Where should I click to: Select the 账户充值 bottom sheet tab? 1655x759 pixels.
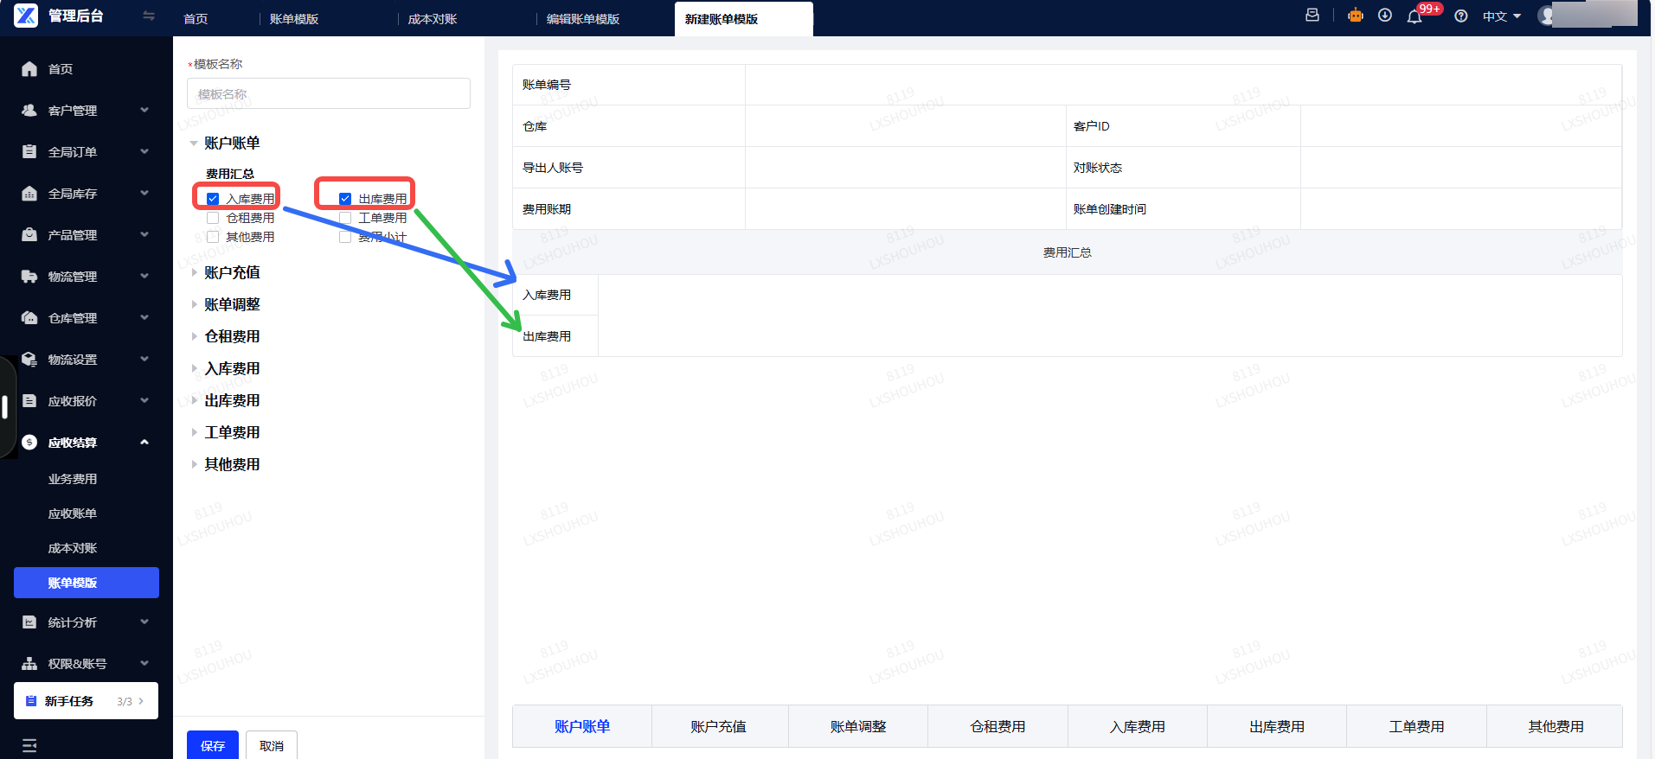tap(719, 726)
